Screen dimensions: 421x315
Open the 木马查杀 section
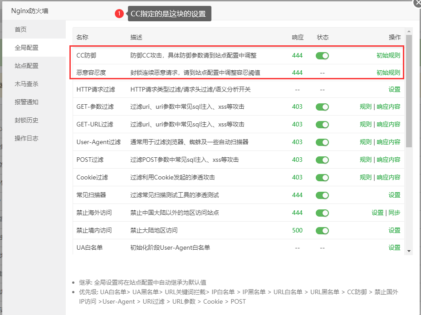pos(26,84)
